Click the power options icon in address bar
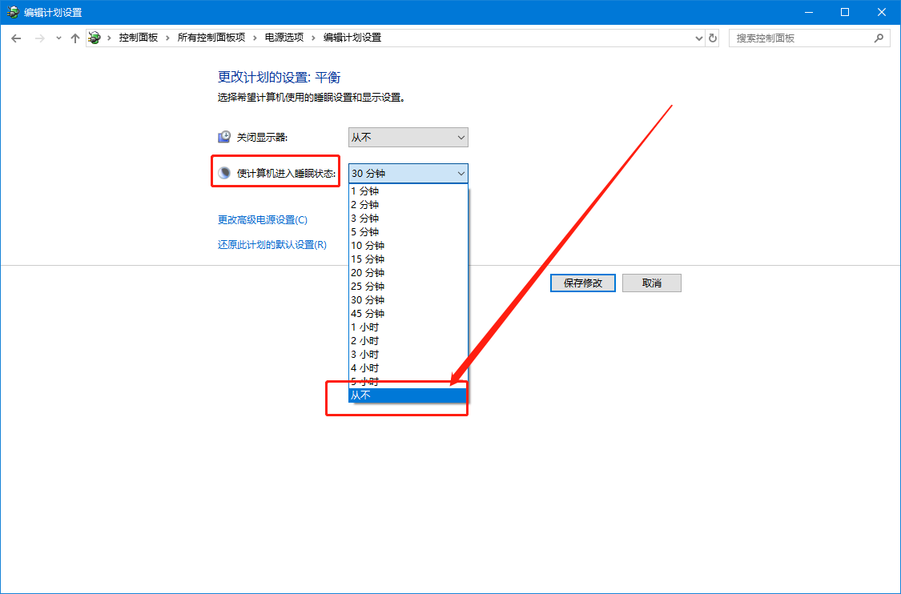The height and width of the screenshot is (594, 901). point(94,37)
